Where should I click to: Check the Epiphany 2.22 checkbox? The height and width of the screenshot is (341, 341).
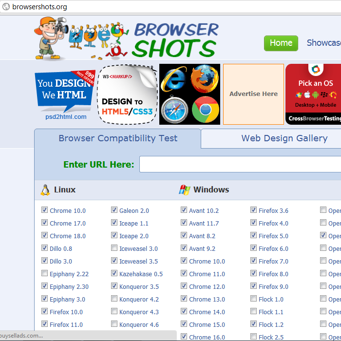click(45, 273)
